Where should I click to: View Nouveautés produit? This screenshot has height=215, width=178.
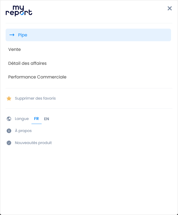pyautogui.click(x=33, y=143)
